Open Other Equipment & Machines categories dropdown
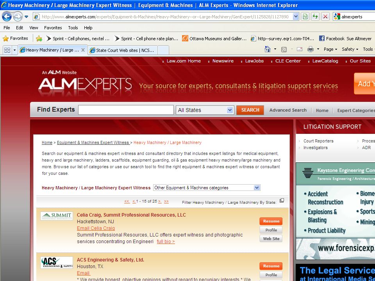The image size is (375, 281). tap(207, 188)
